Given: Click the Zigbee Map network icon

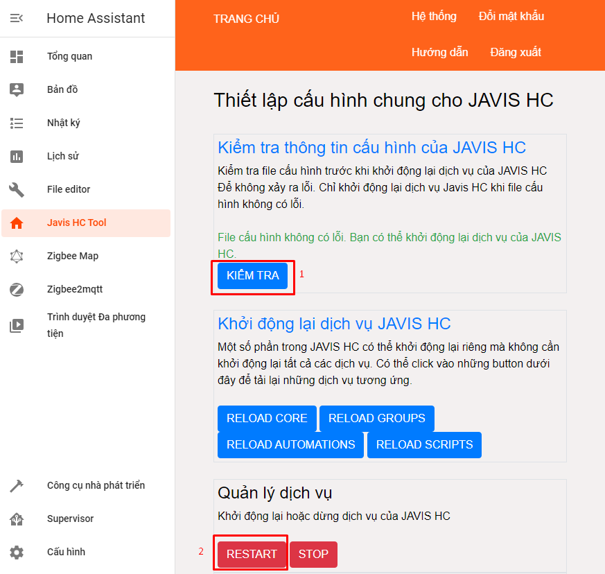Looking at the screenshot, I should point(16,256).
